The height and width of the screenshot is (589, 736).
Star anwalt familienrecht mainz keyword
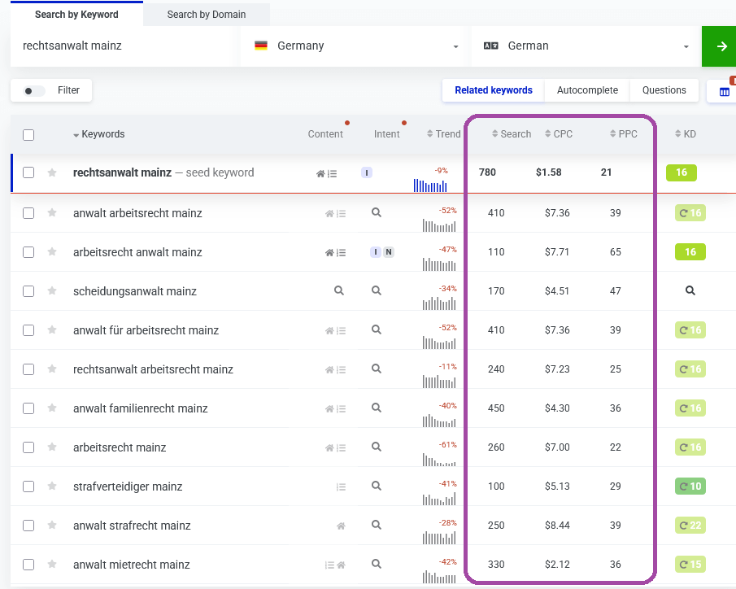point(52,408)
